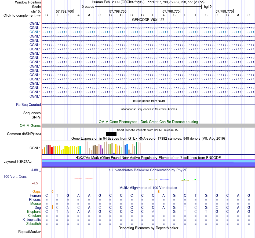Viewport: 255px width, 238px height.
Task: Click the '-4.5' PhyloP lower scale value
Action: [x=35, y=183]
